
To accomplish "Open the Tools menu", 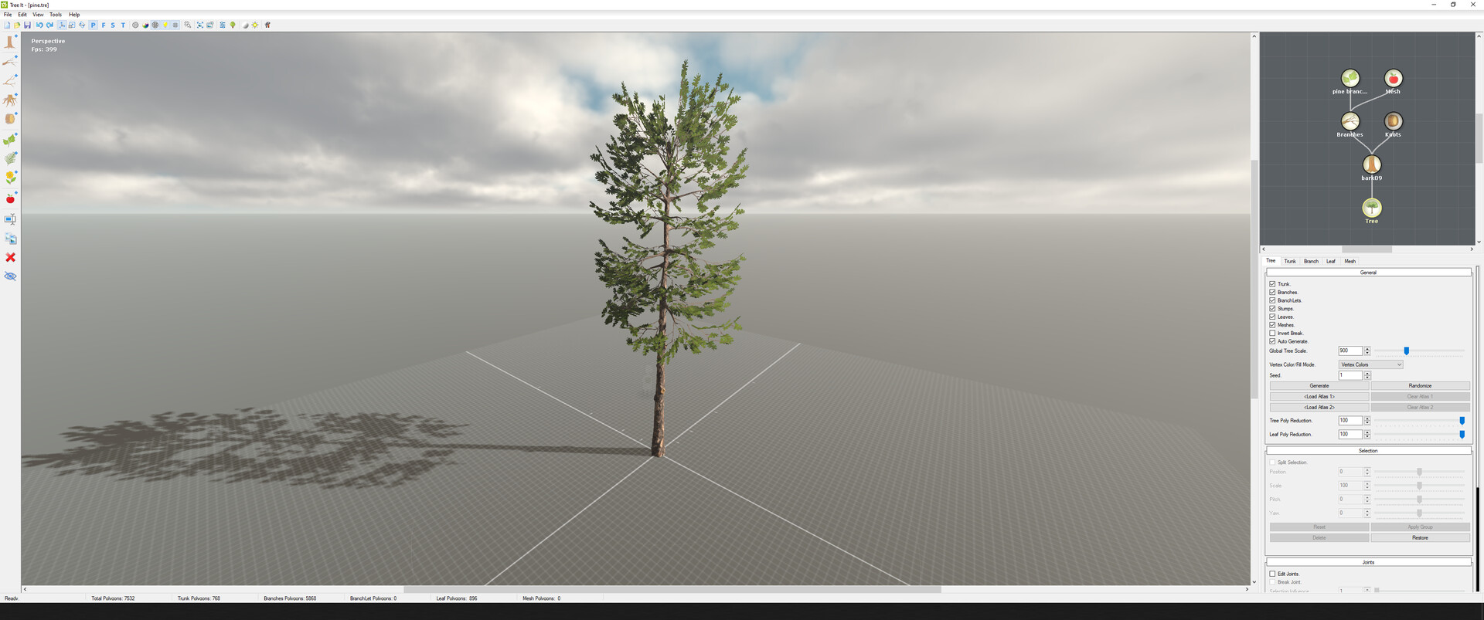I will coord(56,15).
